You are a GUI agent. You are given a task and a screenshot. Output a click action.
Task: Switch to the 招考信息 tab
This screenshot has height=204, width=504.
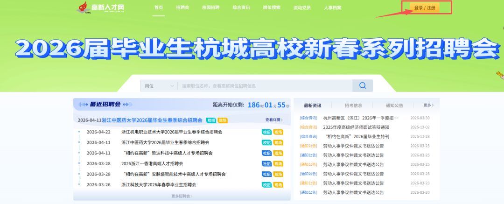point(354,106)
